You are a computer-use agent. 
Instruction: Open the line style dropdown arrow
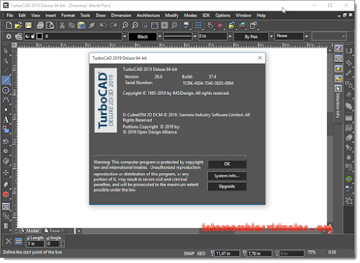point(195,37)
